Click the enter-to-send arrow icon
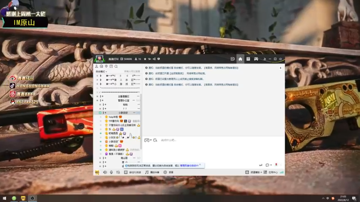360x202 pixels. coord(261,165)
